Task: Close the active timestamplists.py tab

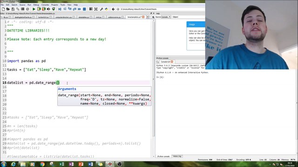Action: pyautogui.click(x=143, y=17)
